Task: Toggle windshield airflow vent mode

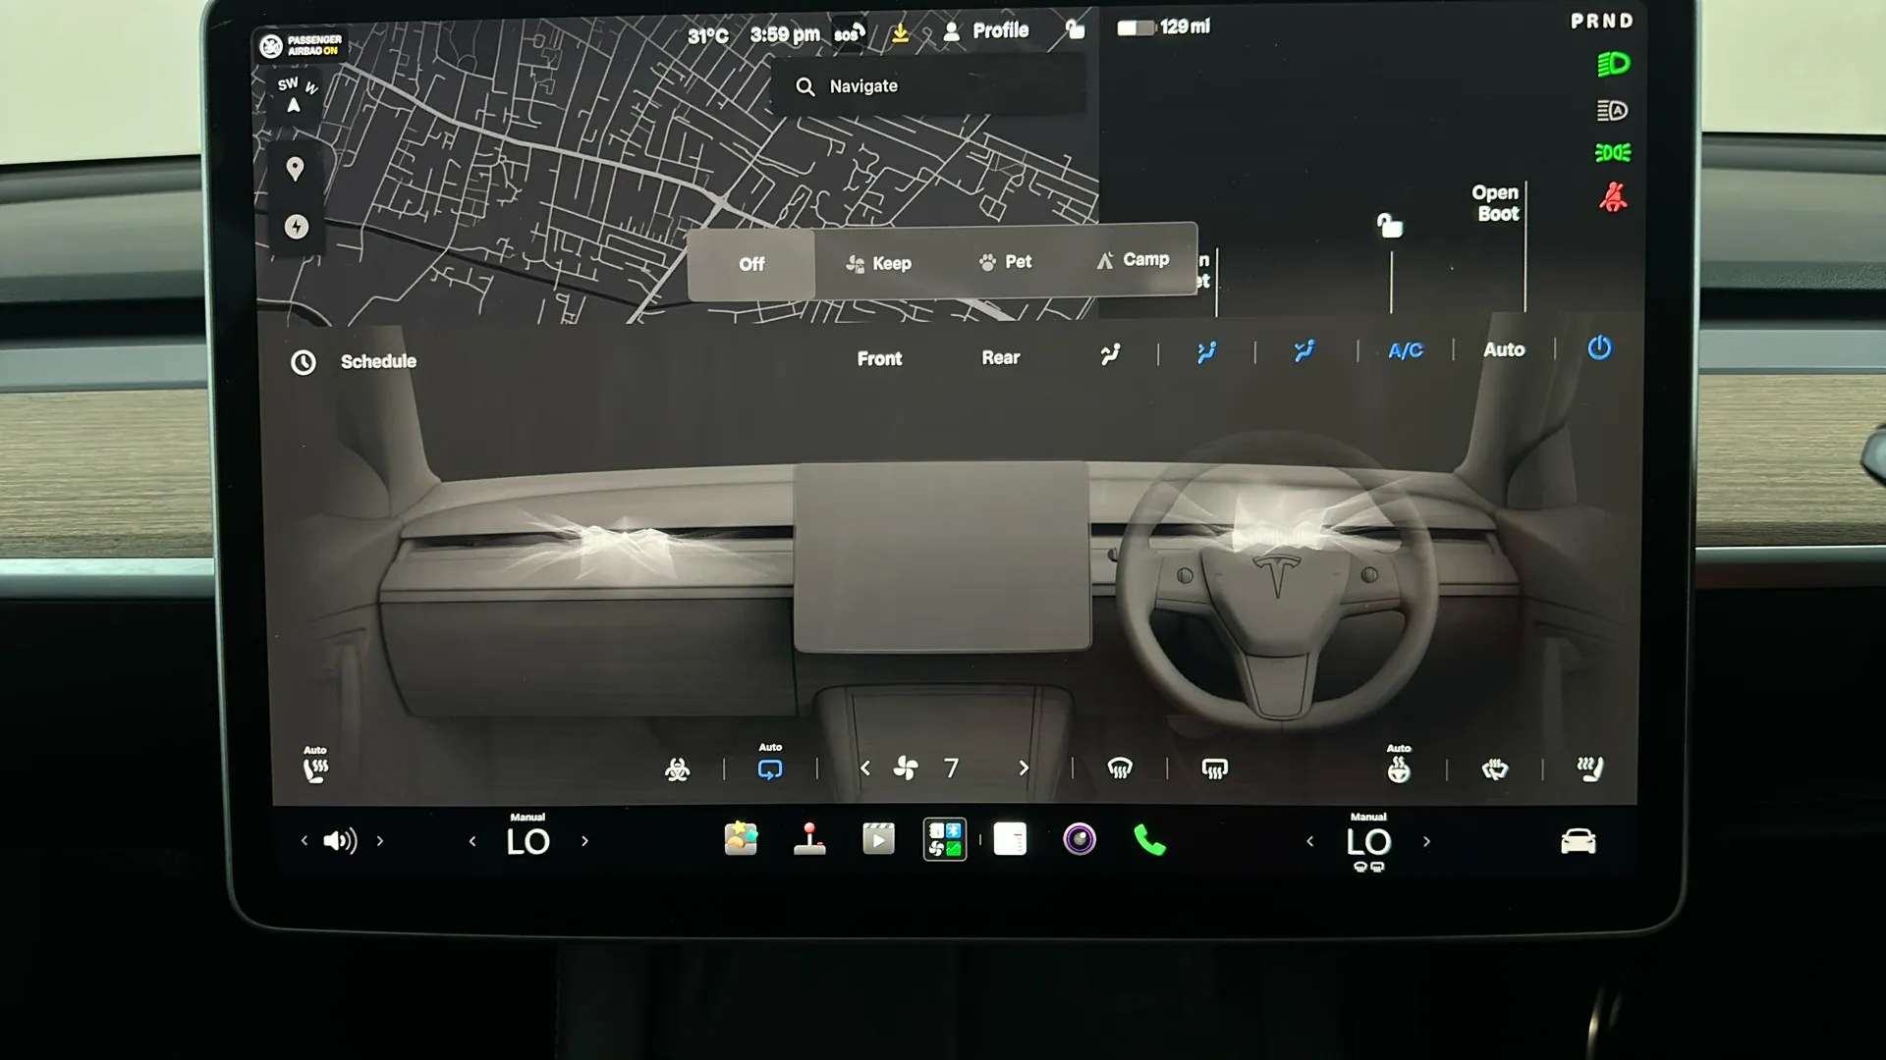Action: click(1110, 353)
